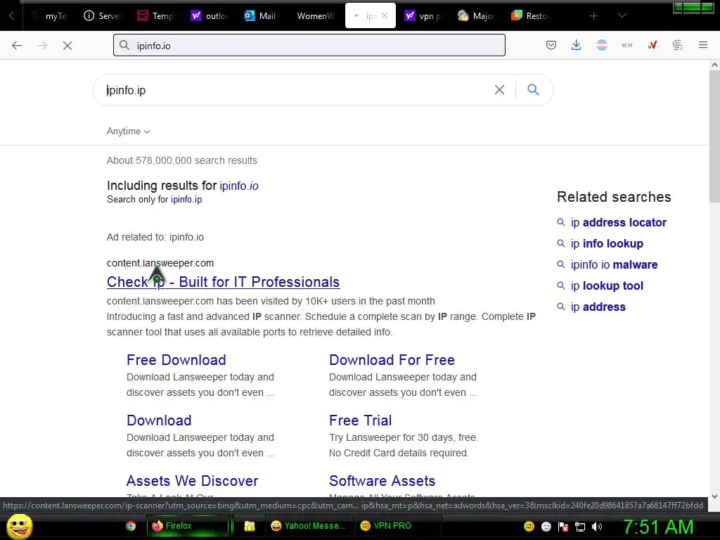The image size is (720, 540).
Task: Switch to the Temp mail tab
Action: 155,15
